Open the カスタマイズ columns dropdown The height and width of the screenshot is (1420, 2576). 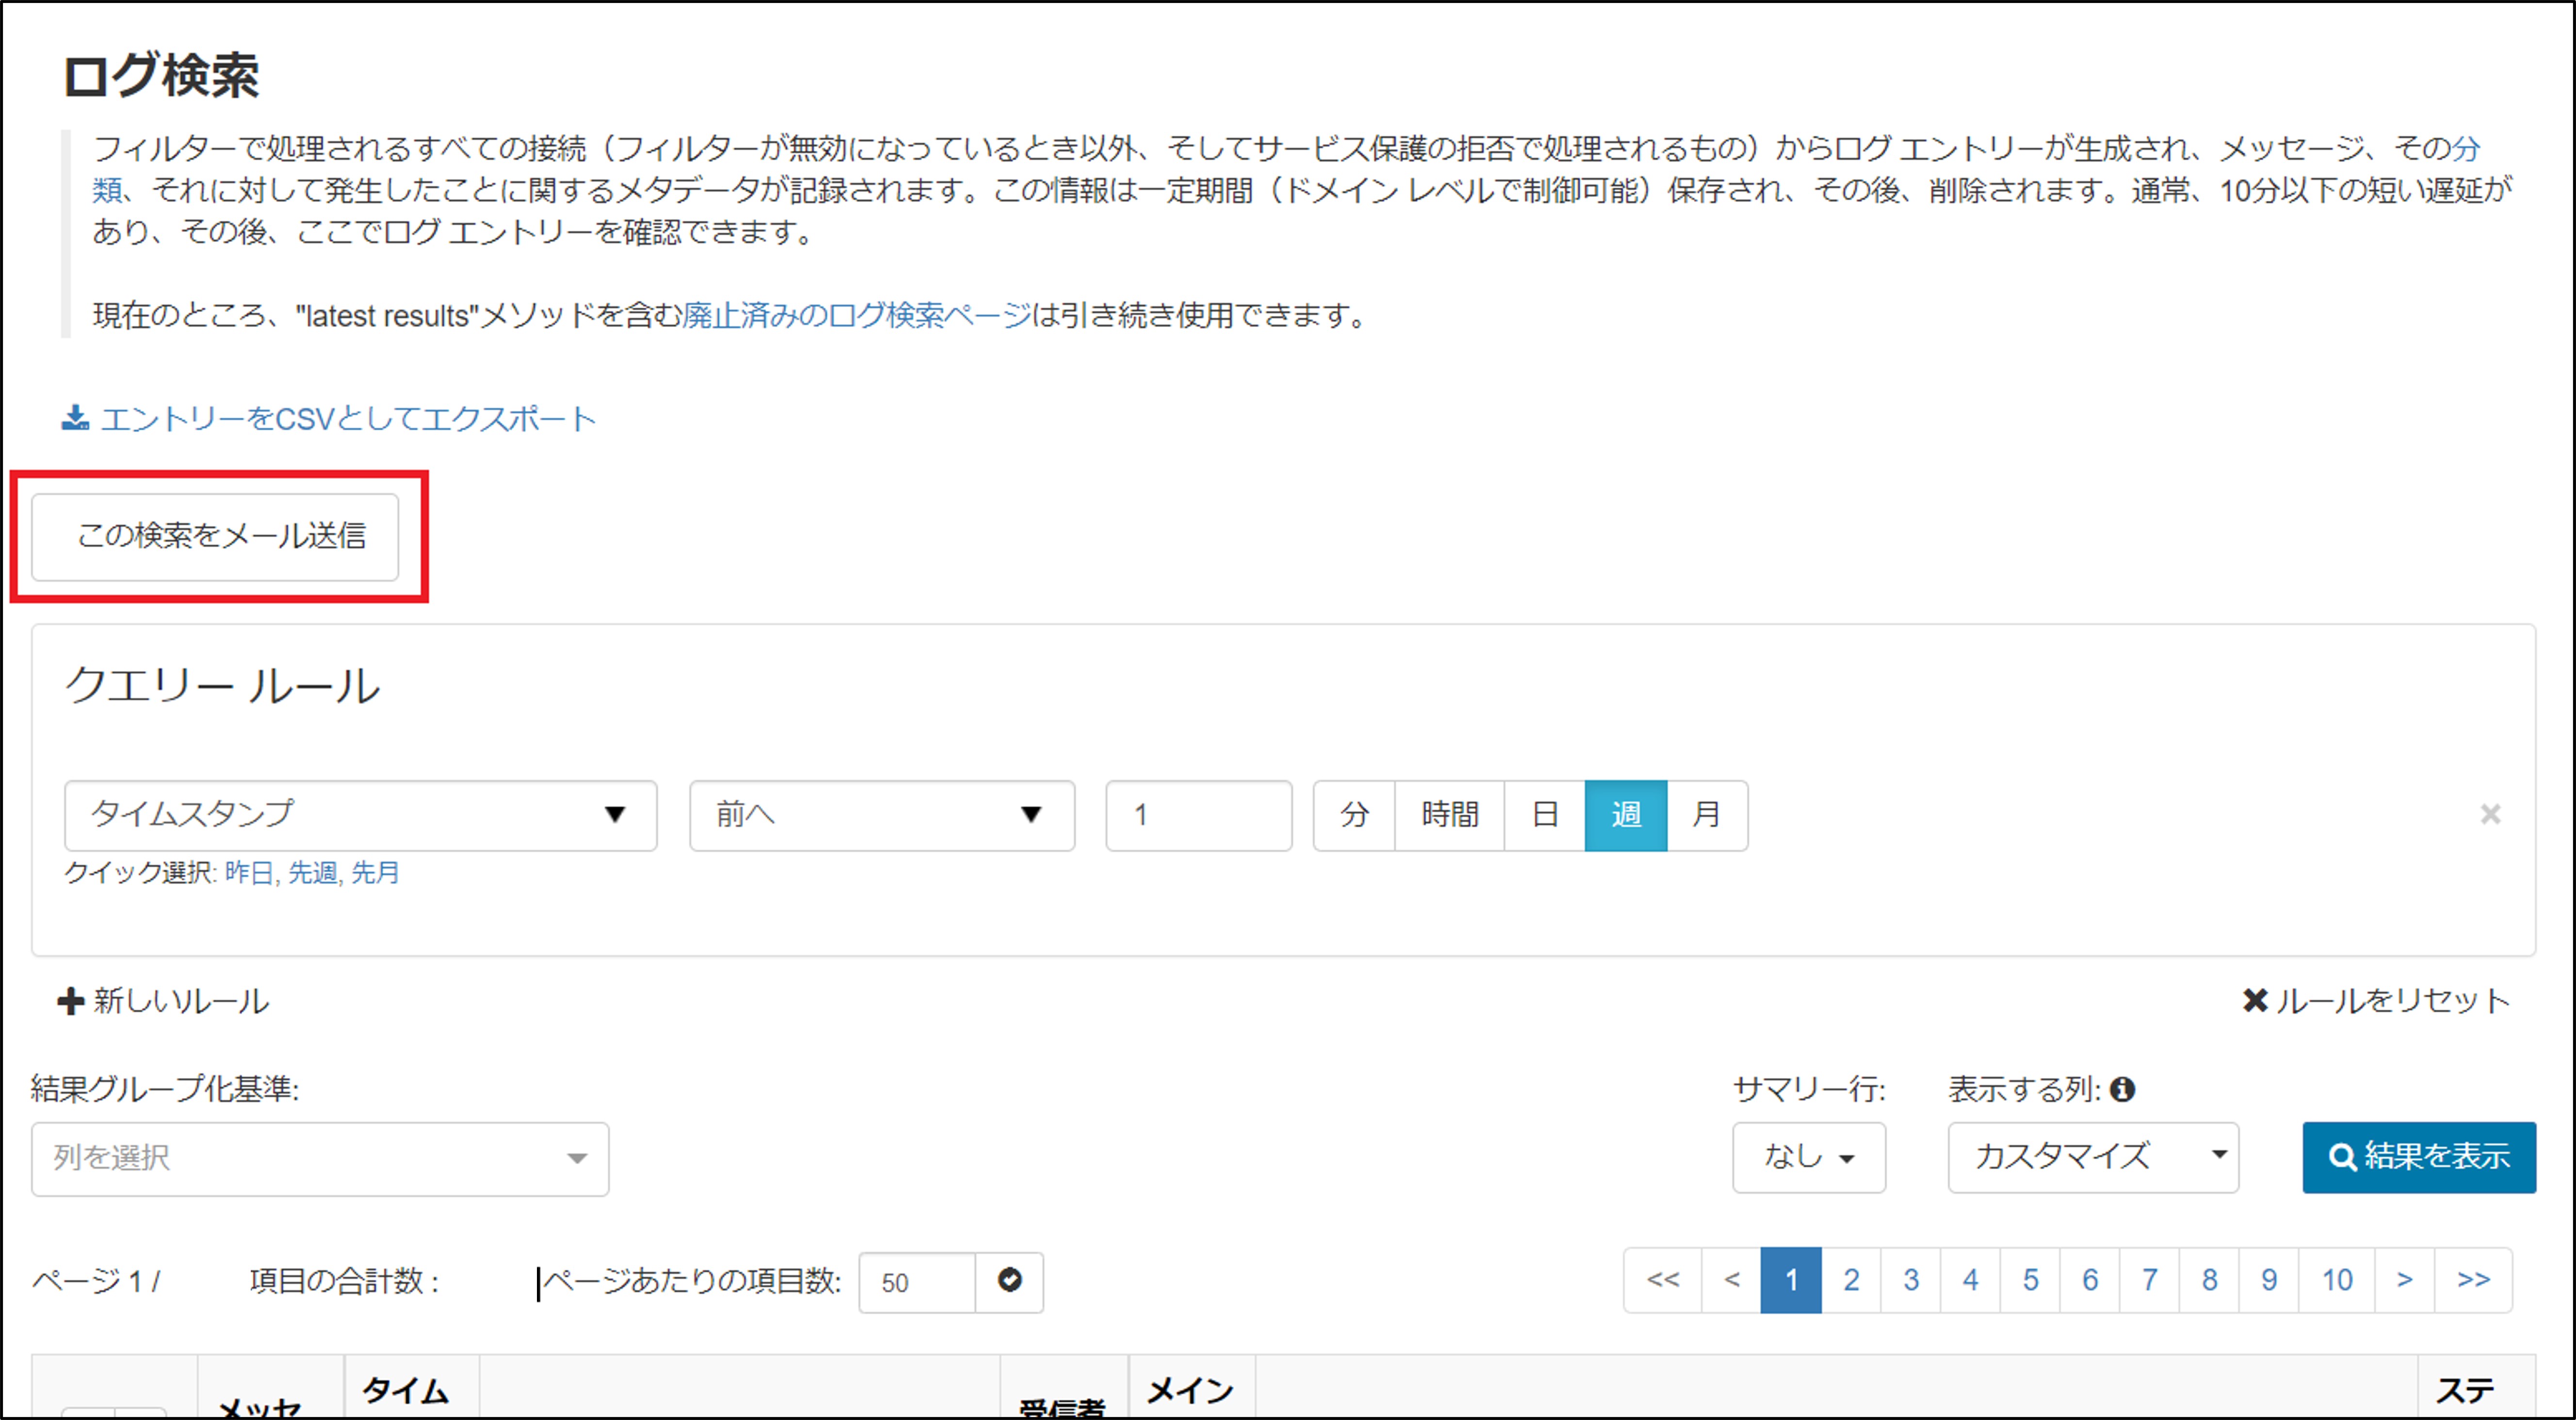(x=2093, y=1157)
